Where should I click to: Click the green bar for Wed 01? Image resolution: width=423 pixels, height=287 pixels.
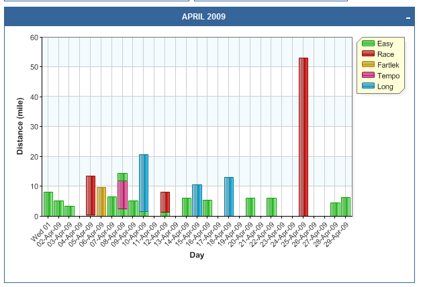48,204
